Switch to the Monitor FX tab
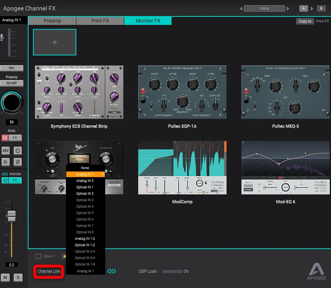 click(148, 21)
